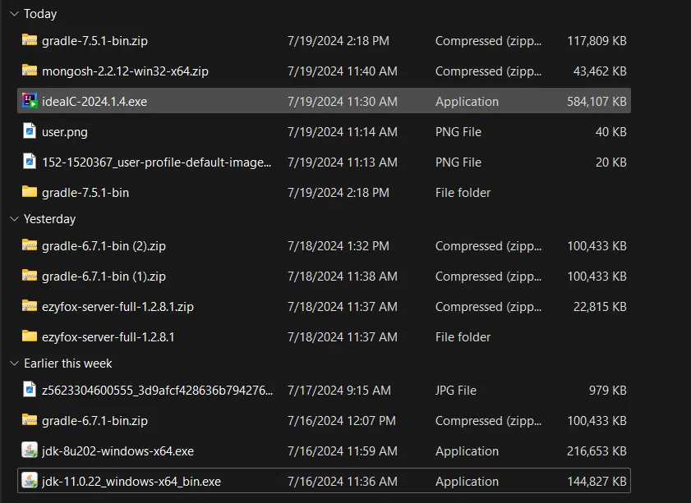Click PNG File type of user.png
This screenshot has height=503, width=691.
pos(458,132)
